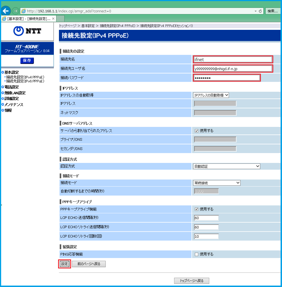
Task: Open IPアドレスの自動取得 dropdown
Action: (x=211, y=95)
